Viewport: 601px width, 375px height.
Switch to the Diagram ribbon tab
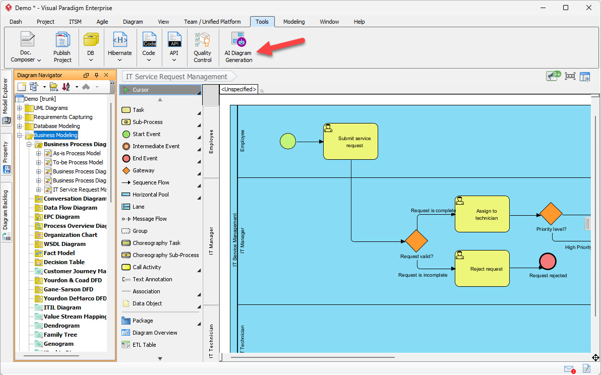tap(133, 22)
